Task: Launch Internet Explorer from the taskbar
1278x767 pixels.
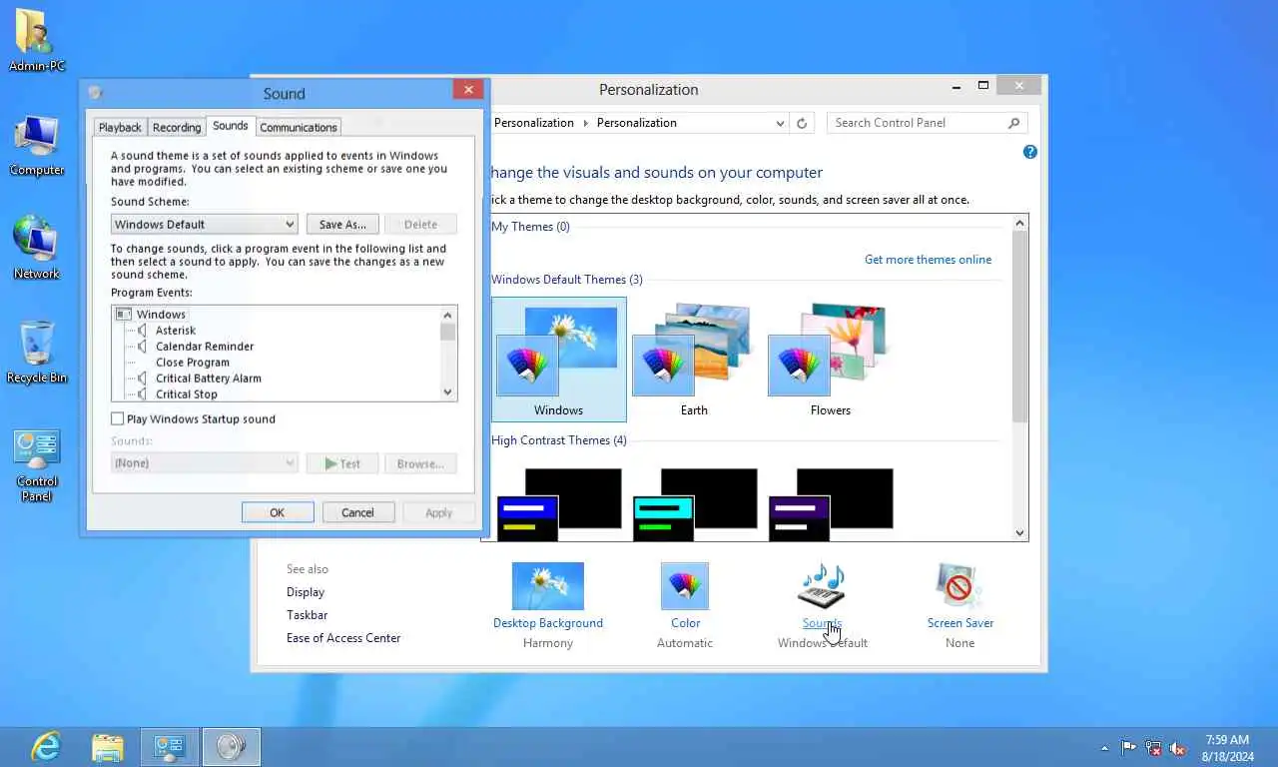Action: pyautogui.click(x=46, y=746)
